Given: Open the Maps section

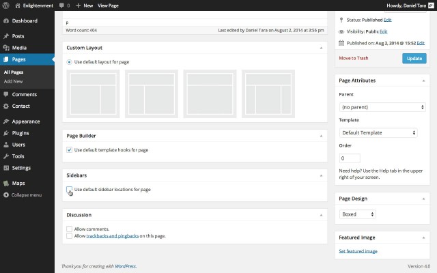Looking at the screenshot, I should pos(18,184).
